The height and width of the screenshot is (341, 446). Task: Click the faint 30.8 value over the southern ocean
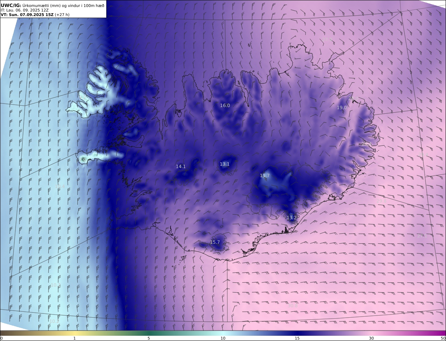(293, 306)
